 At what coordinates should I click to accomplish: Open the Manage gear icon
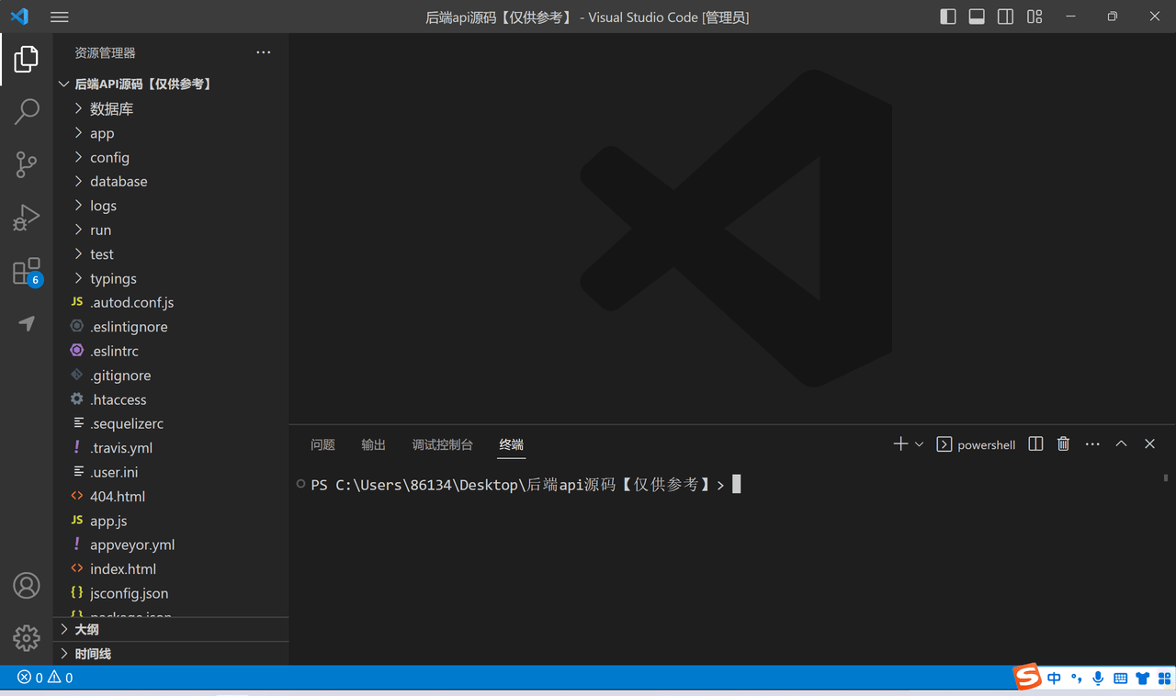click(27, 637)
